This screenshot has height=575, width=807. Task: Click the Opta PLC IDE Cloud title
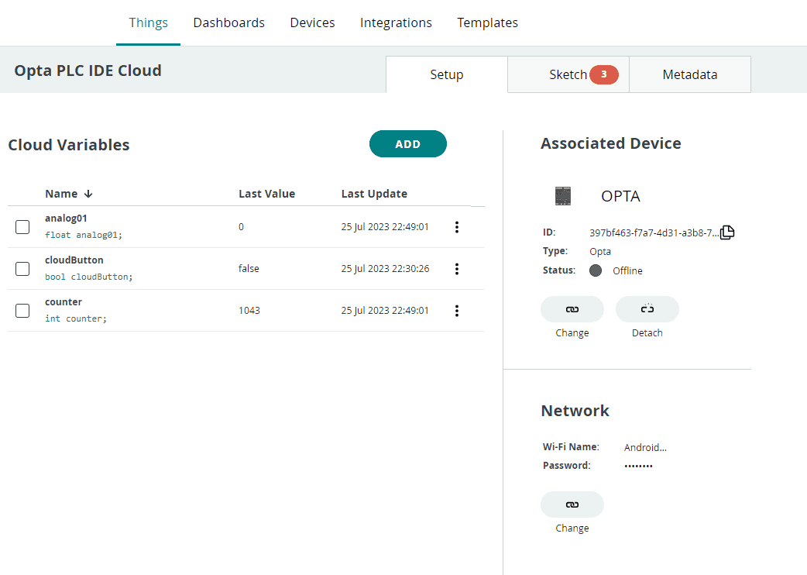point(88,71)
